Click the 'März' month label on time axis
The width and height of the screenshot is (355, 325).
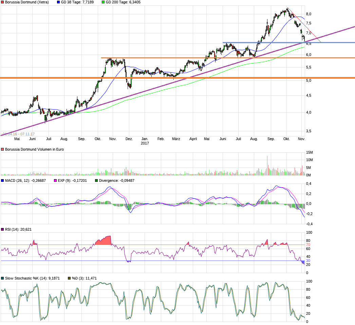point(176,139)
